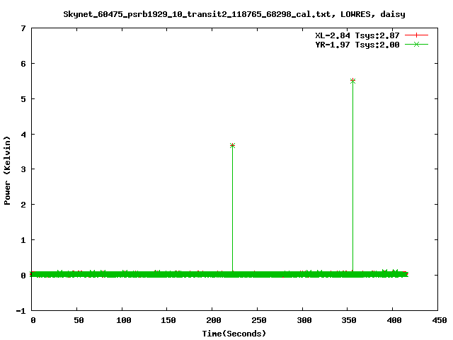Click the x-axis tick label 350
The image size is (453, 340).
(x=349, y=320)
